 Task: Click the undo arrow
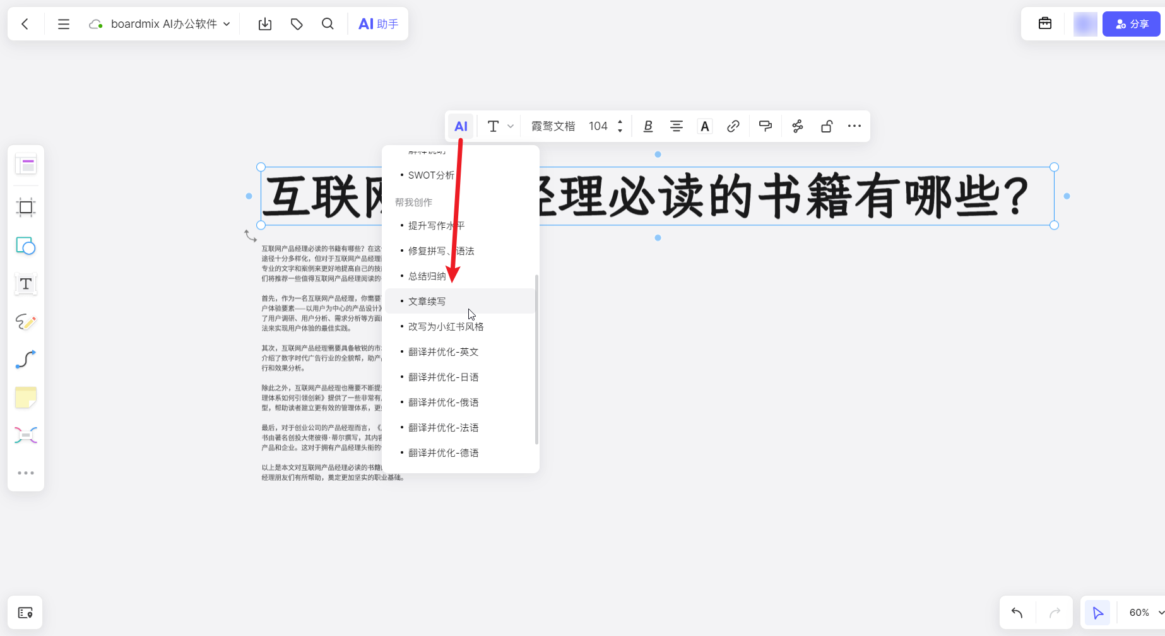coord(1017,613)
